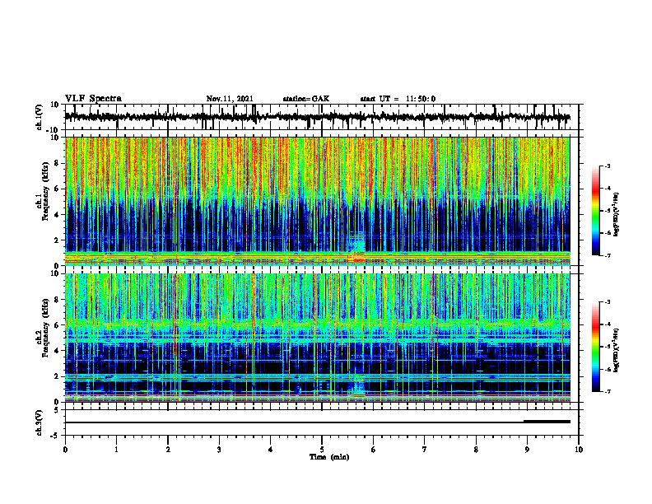This screenshot has width=652, height=504.
Task: Select the date text "Nov.11, 2021"
Action: [230, 99]
